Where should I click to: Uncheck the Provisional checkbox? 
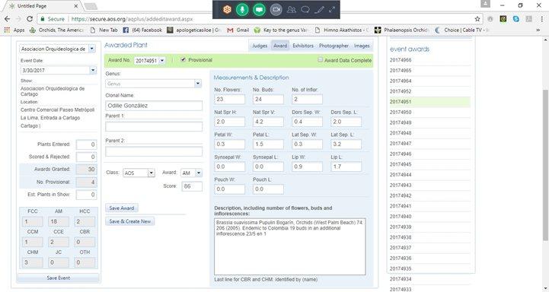pos(183,60)
